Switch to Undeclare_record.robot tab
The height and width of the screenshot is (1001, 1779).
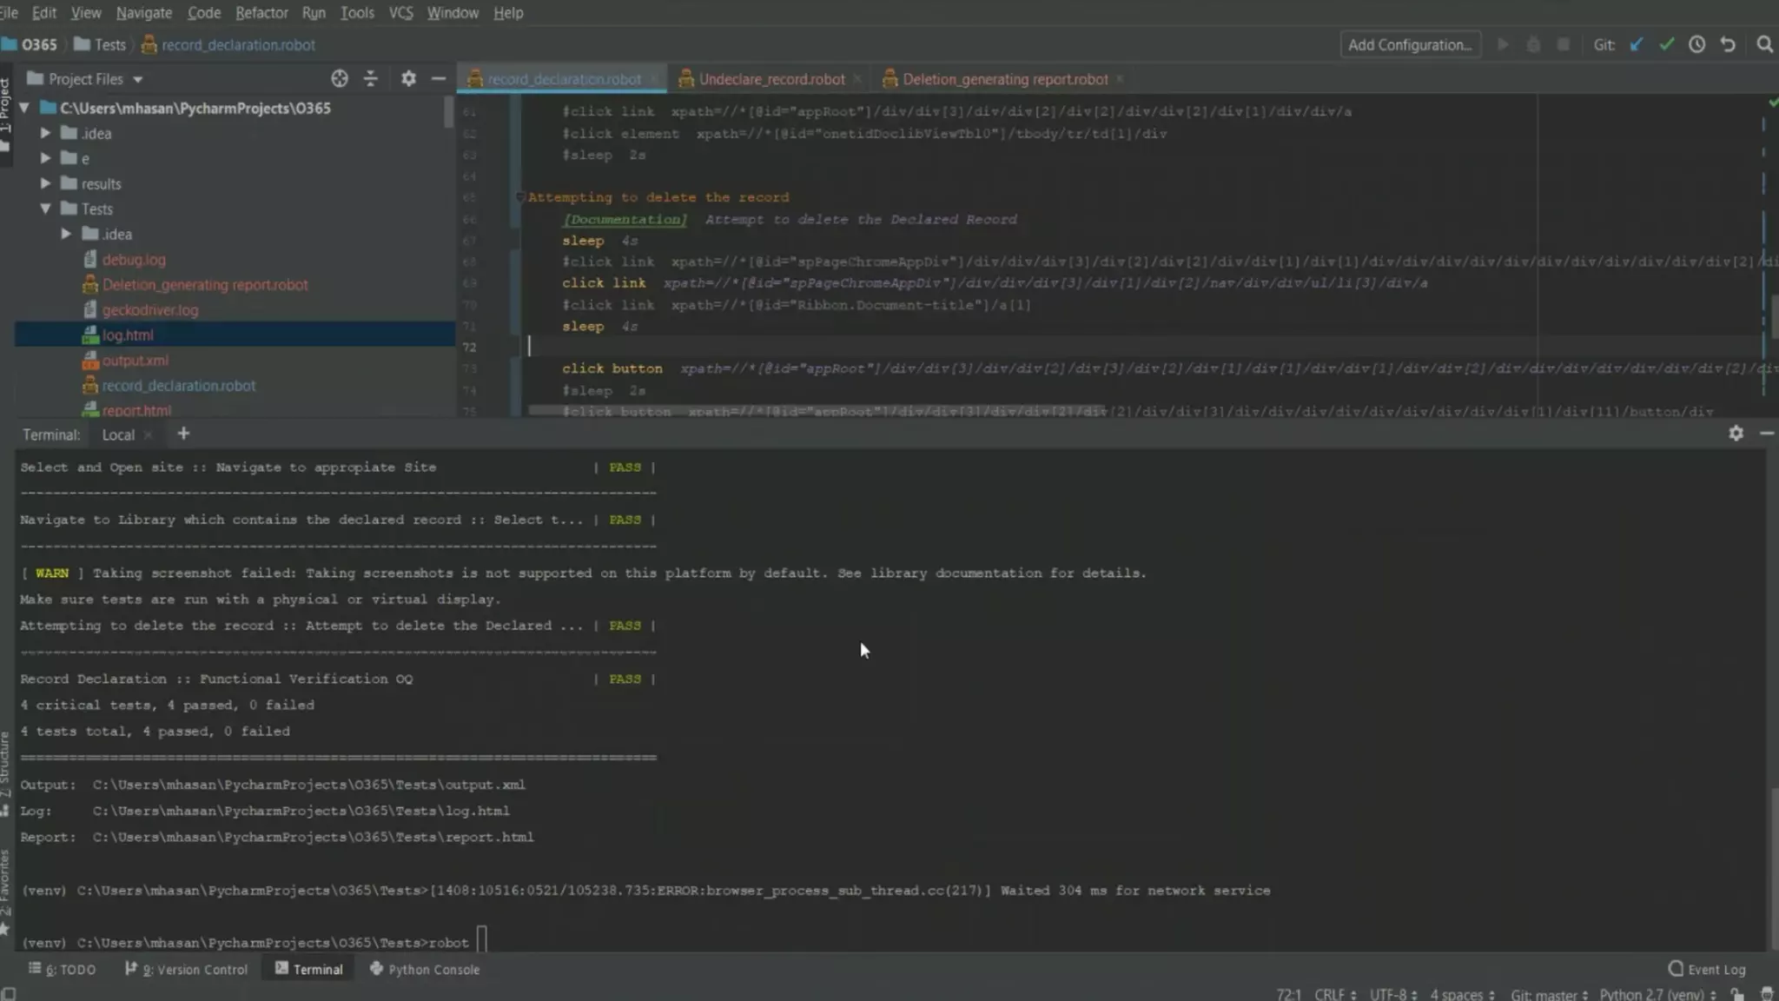[x=770, y=79]
